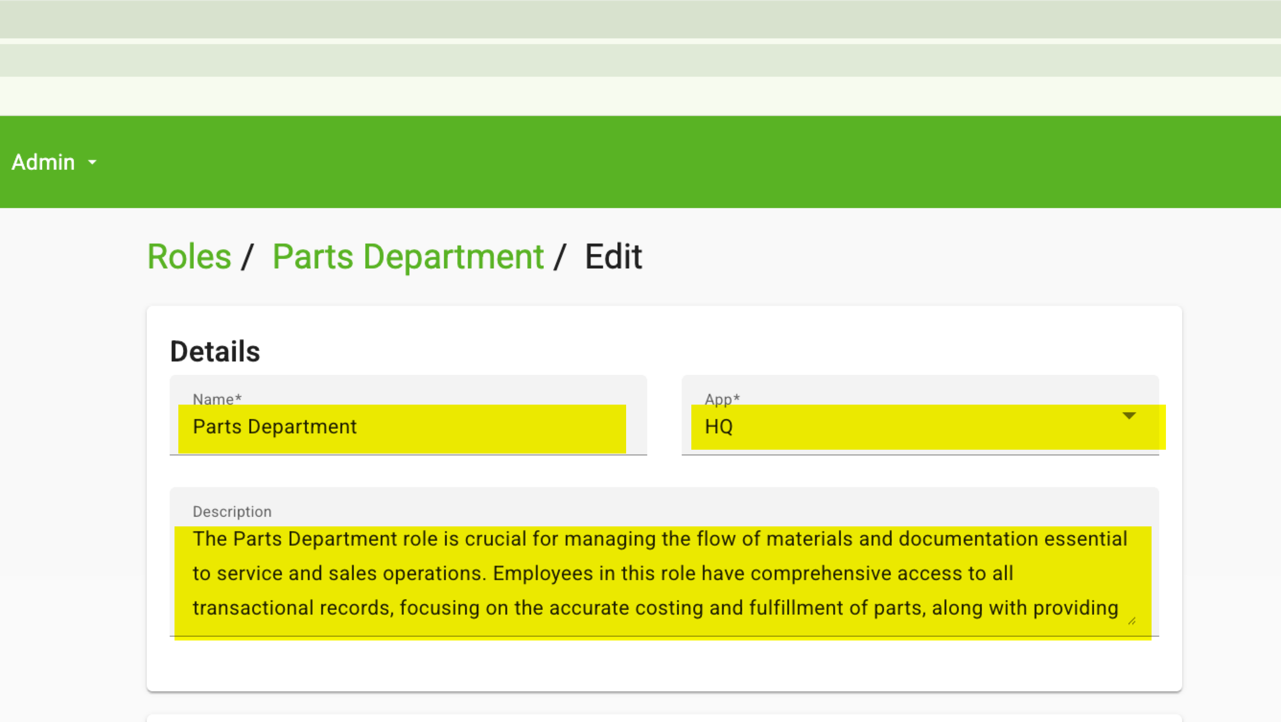Image resolution: width=1281 pixels, height=722 pixels.
Task: Click the App dropdown arrow icon
Action: point(1129,416)
